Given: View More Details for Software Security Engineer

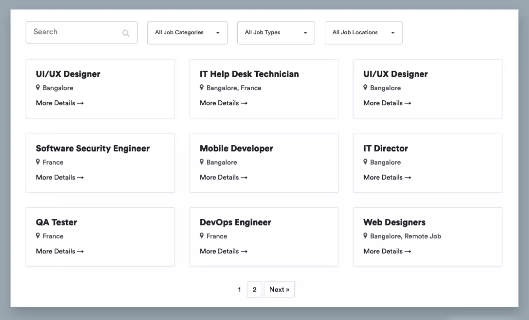Looking at the screenshot, I should coord(60,177).
